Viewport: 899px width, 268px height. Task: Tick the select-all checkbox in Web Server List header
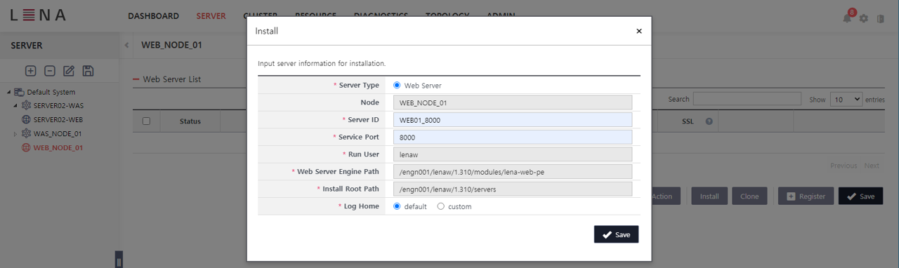[x=146, y=121]
